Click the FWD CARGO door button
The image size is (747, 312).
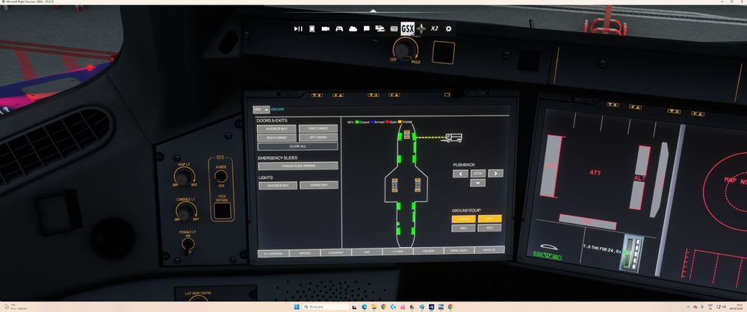(318, 128)
